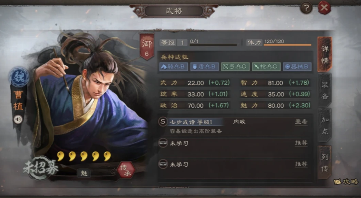Screen dimensions: 361x198
Task: Select 盾兵B shield troop badge
Action: (x=204, y=67)
